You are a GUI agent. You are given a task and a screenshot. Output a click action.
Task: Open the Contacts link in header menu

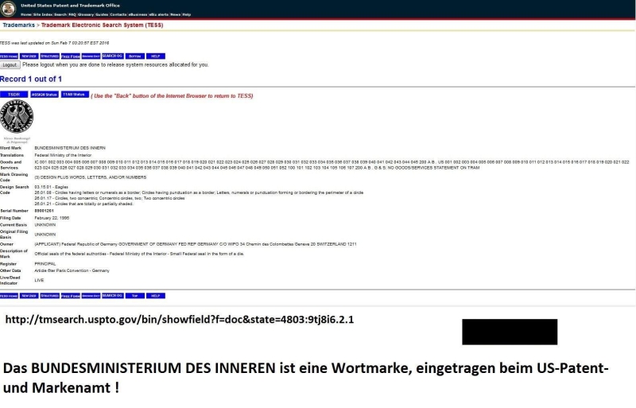point(119,14)
